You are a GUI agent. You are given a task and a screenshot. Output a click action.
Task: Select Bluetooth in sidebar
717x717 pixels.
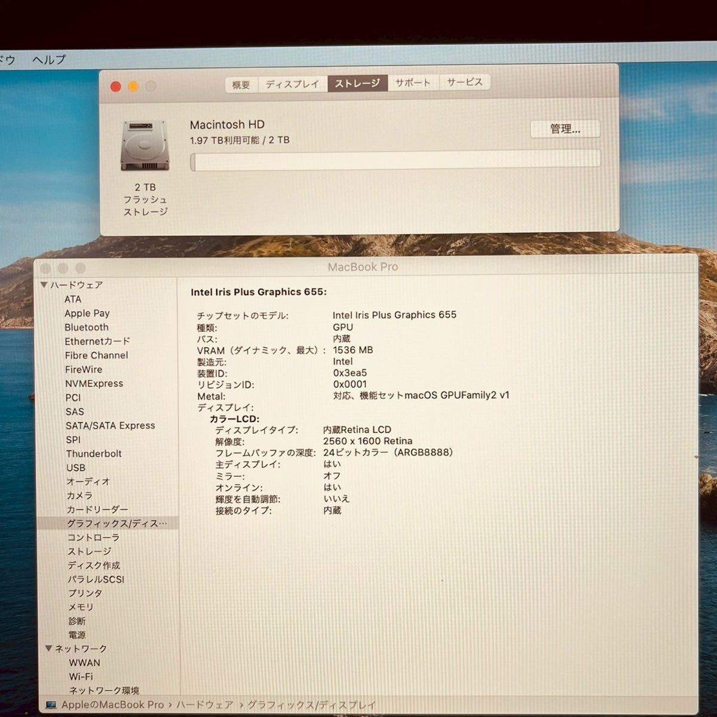(x=87, y=327)
